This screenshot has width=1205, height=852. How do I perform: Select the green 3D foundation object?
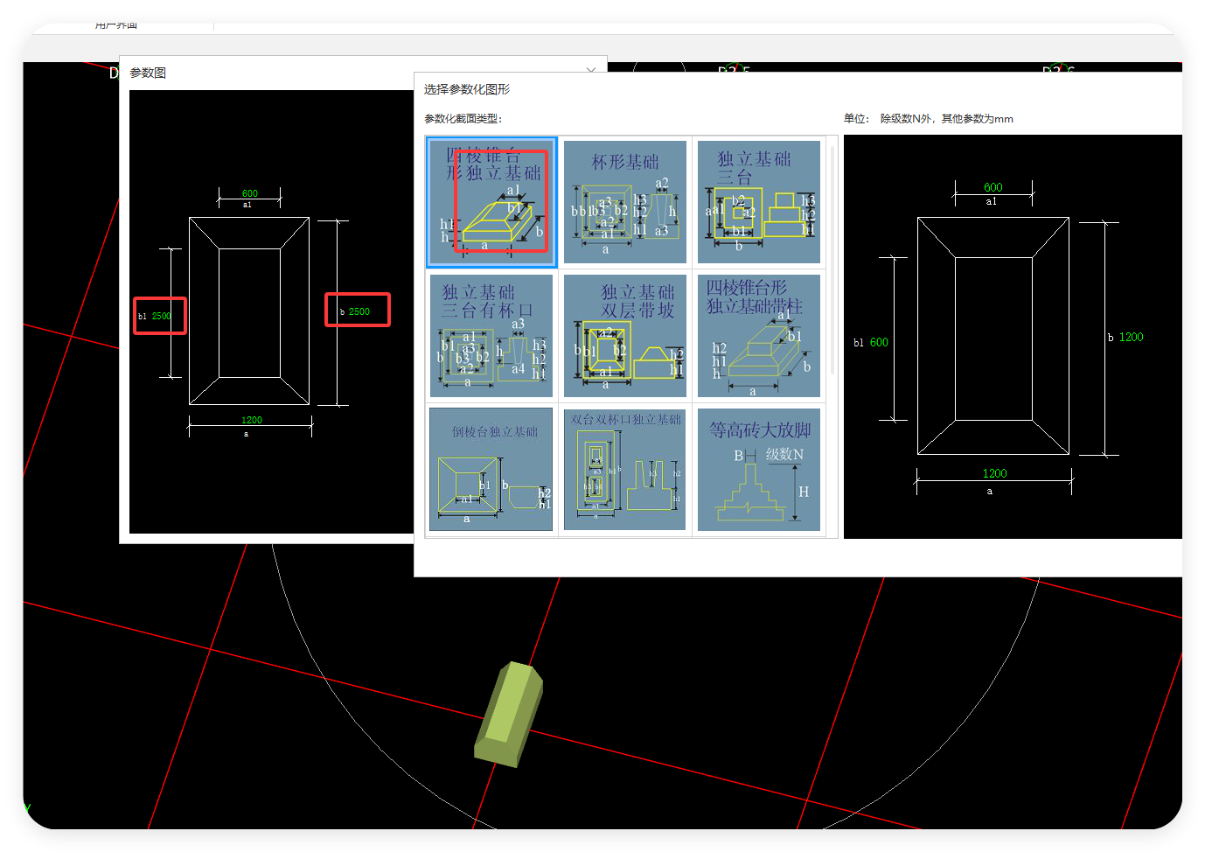(x=510, y=714)
